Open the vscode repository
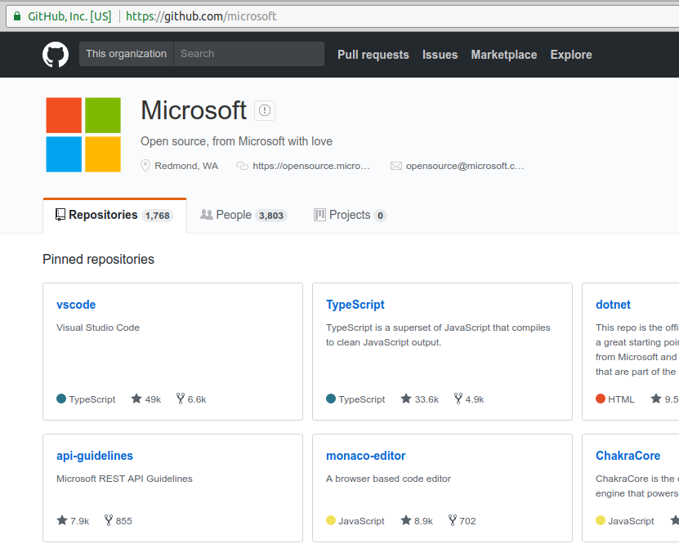 click(x=76, y=305)
